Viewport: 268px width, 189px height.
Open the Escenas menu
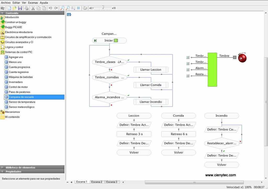click(x=33, y=3)
